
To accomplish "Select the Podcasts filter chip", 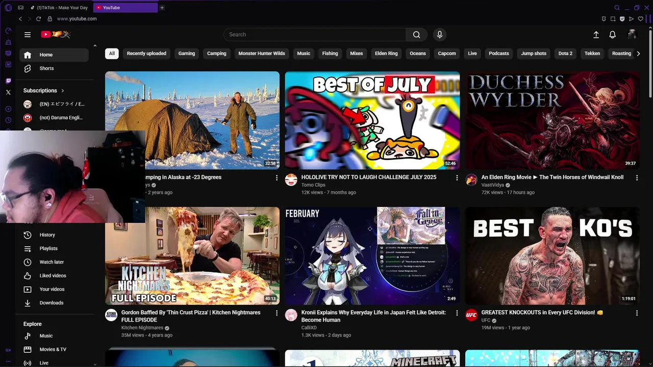I will point(499,54).
